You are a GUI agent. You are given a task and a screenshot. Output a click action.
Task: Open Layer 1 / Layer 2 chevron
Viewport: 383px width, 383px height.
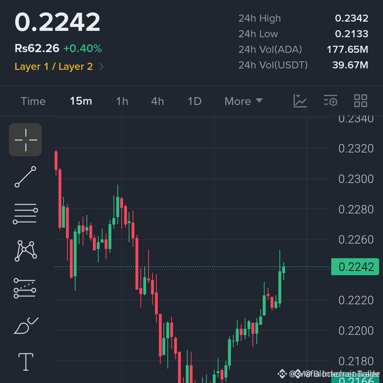point(102,66)
